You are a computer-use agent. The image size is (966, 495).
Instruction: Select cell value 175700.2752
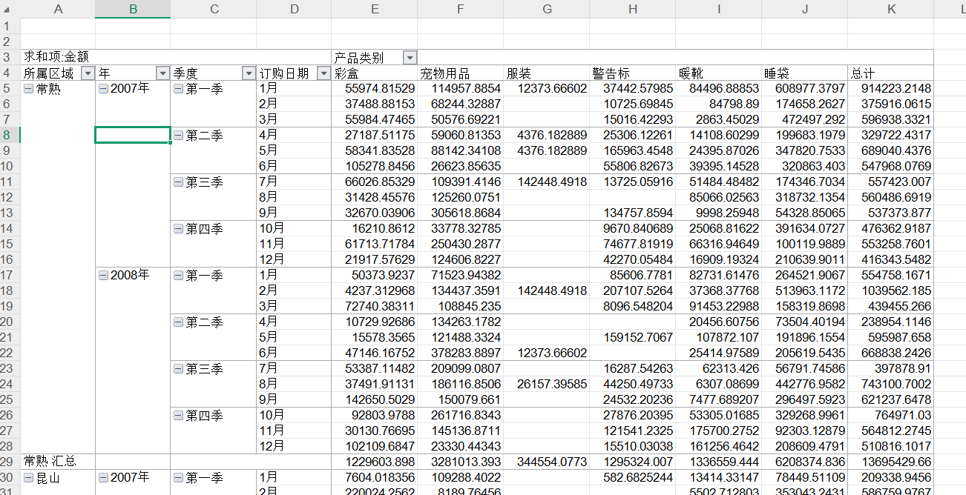point(718,431)
